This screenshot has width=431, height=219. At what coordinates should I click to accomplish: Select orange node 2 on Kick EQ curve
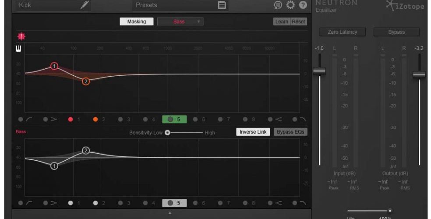tap(86, 81)
